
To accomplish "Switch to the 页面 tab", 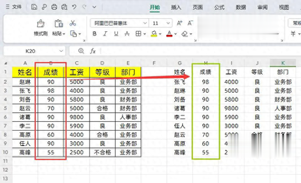I will [x=198, y=7].
